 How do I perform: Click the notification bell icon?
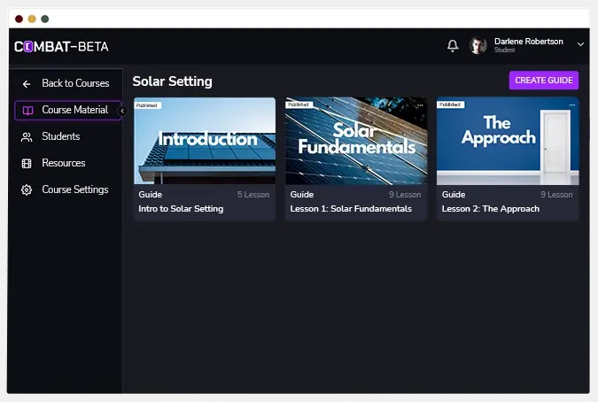click(x=453, y=45)
